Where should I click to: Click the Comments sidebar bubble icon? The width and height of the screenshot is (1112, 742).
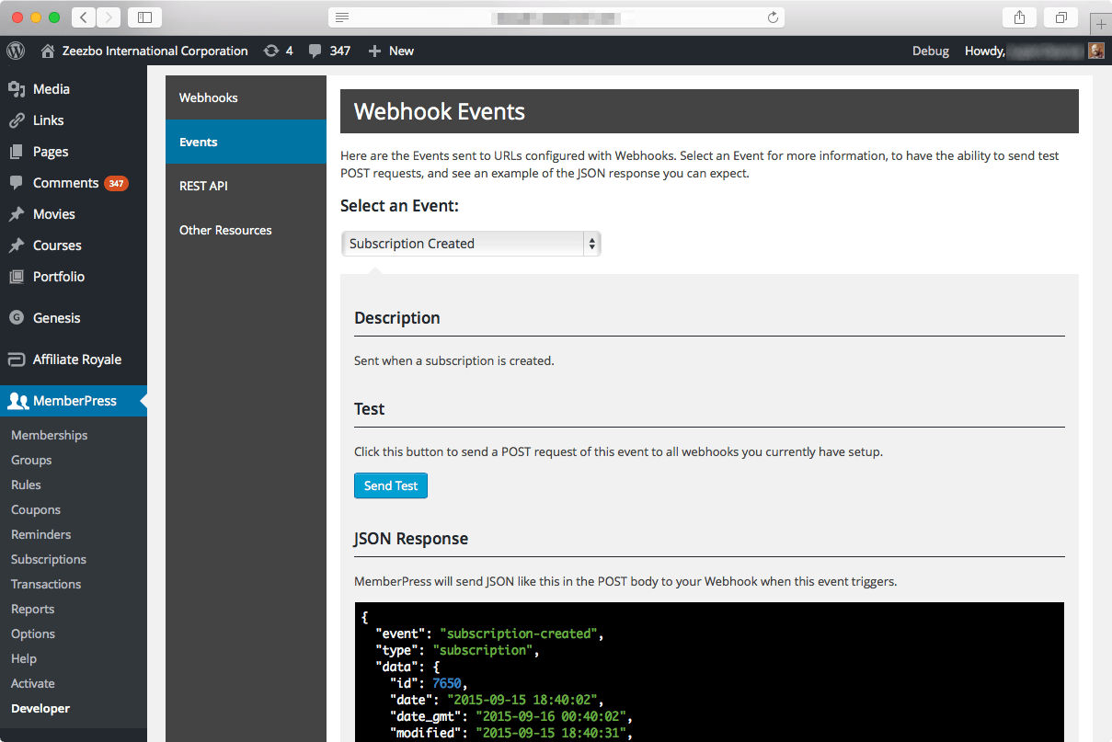(x=17, y=183)
